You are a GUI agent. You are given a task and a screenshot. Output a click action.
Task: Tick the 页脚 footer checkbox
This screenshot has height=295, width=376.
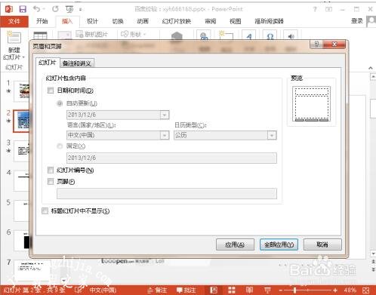pyautogui.click(x=51, y=181)
